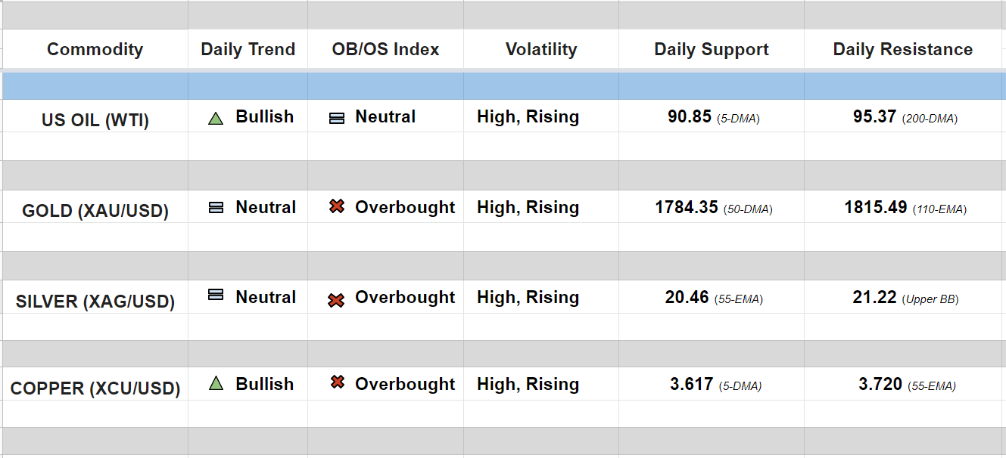Click the neutral bars icon in US Oil OB/OS
This screenshot has height=458, width=1006.
tap(337, 118)
